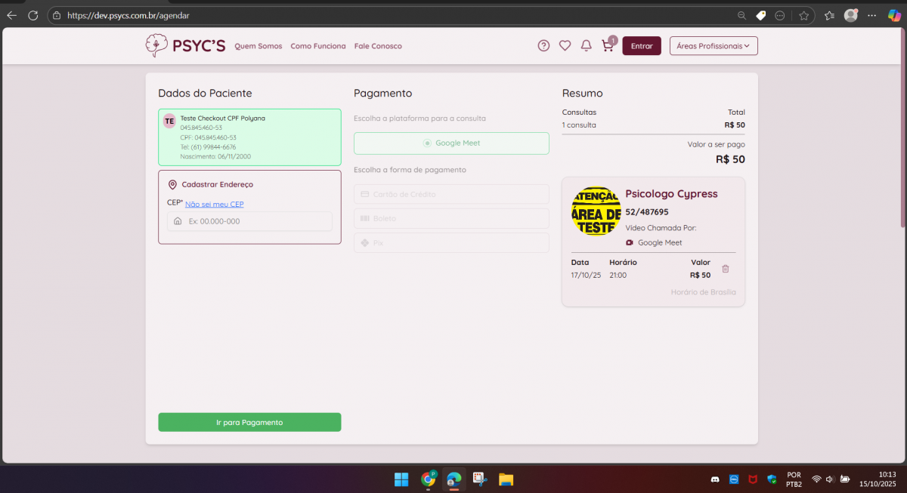
Task: Choose Boleto as payment method
Action: pos(451,218)
